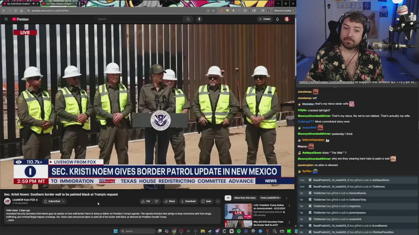Viewport: 419px width, 235px height.
Task: Open a new browser tab
Action: [82, 4]
